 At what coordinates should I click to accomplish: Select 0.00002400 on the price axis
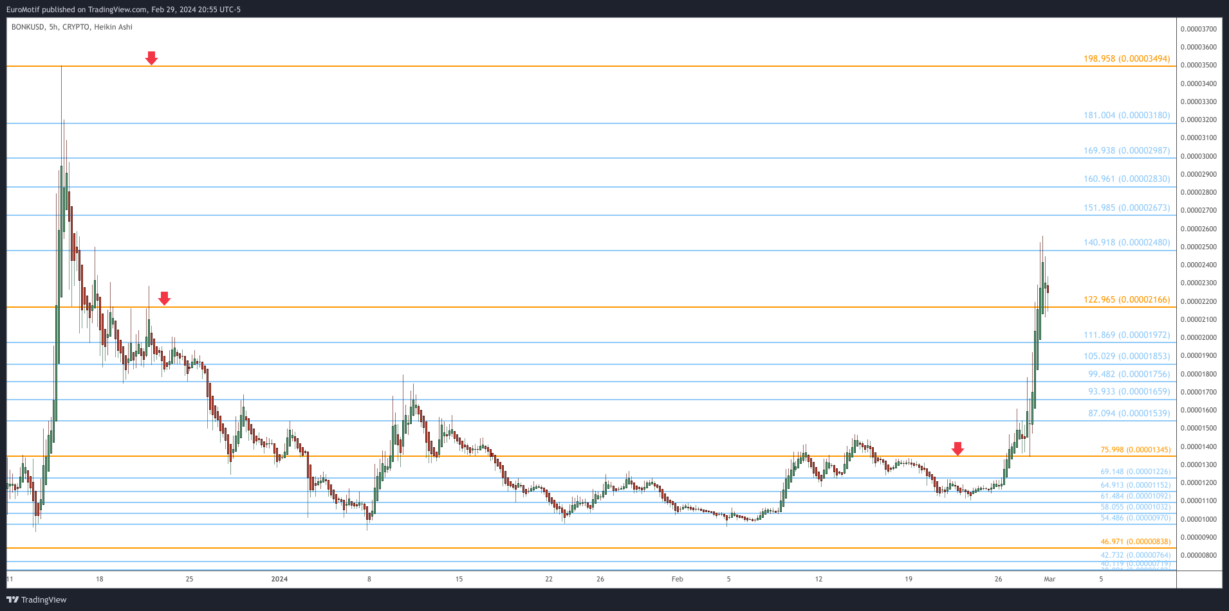coord(1199,265)
